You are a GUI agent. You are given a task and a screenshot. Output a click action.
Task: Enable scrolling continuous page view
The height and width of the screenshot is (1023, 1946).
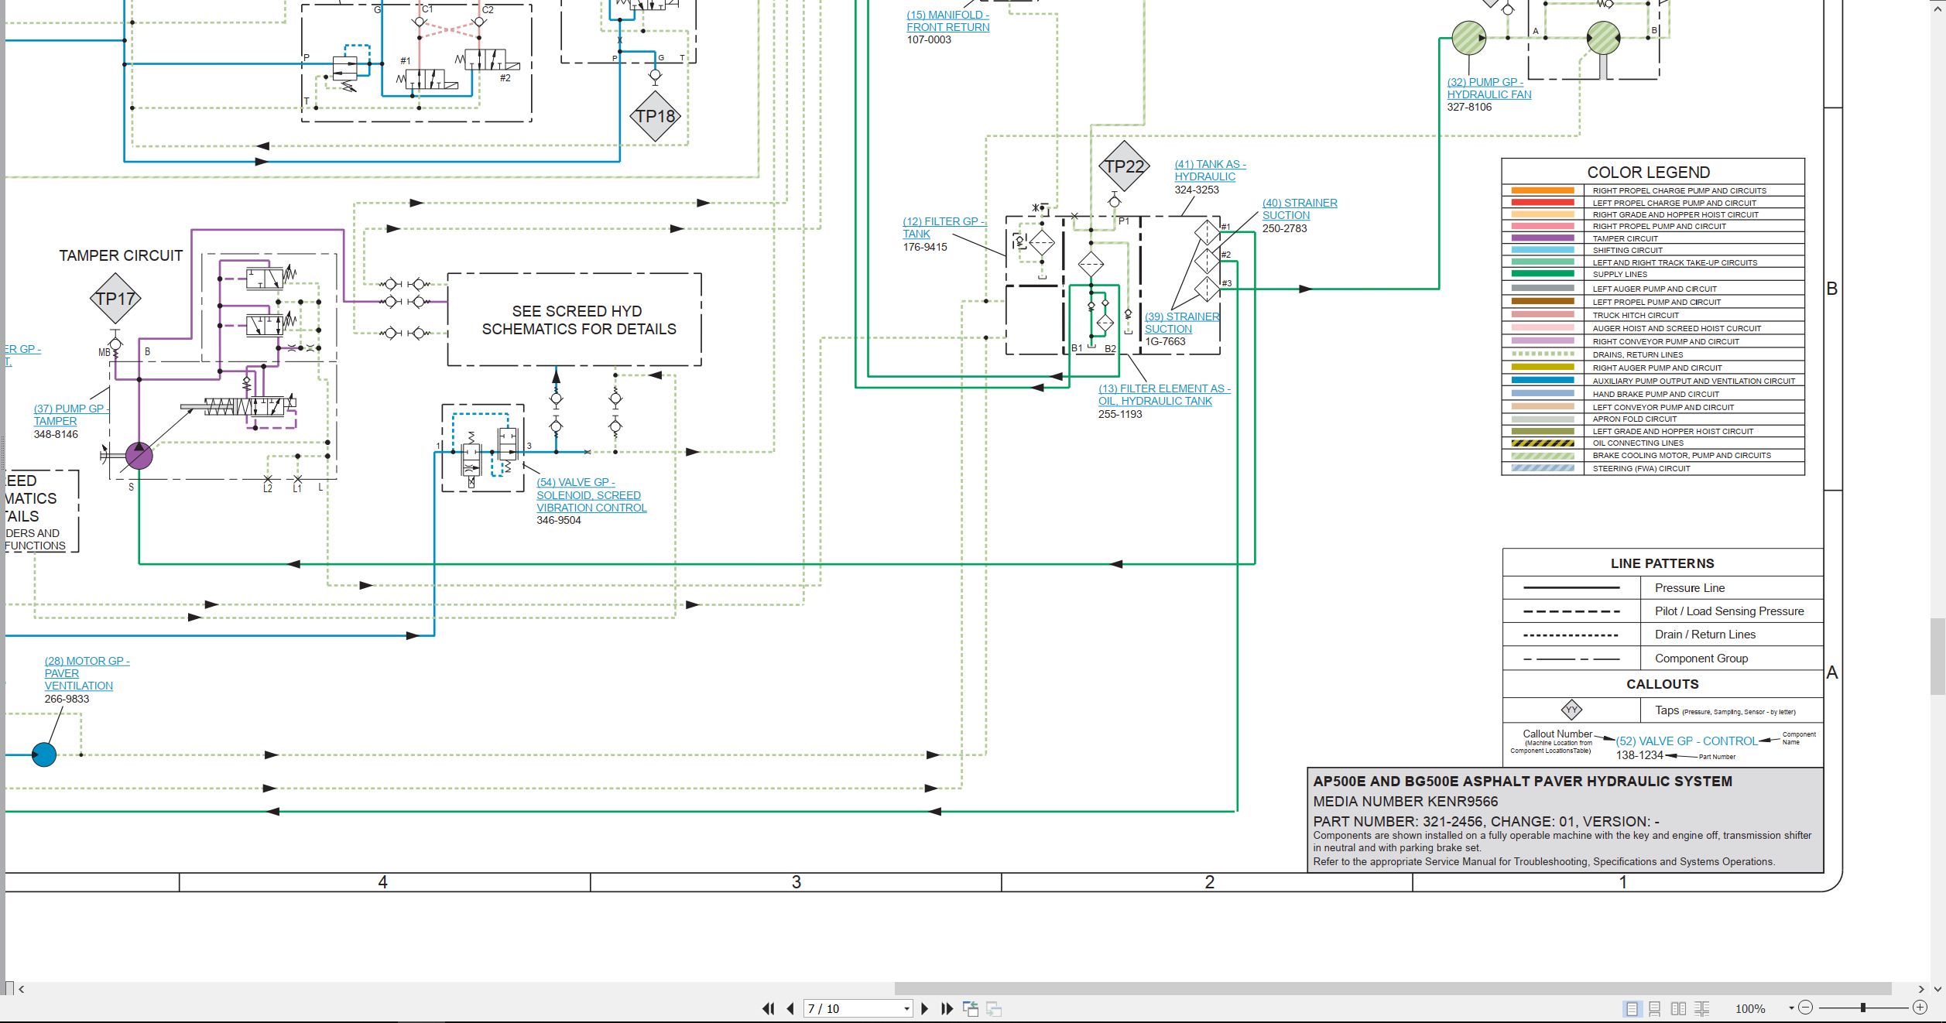click(1655, 1008)
